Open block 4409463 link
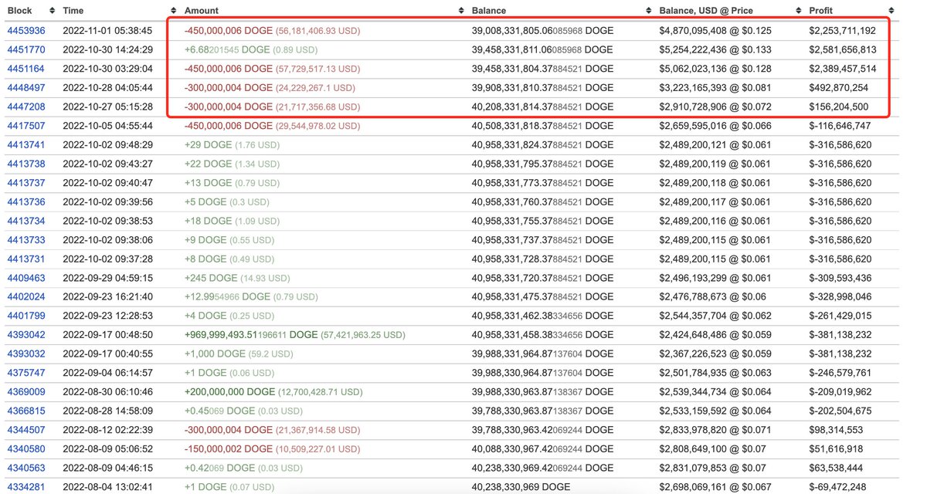This screenshot has width=927, height=494. click(x=26, y=278)
